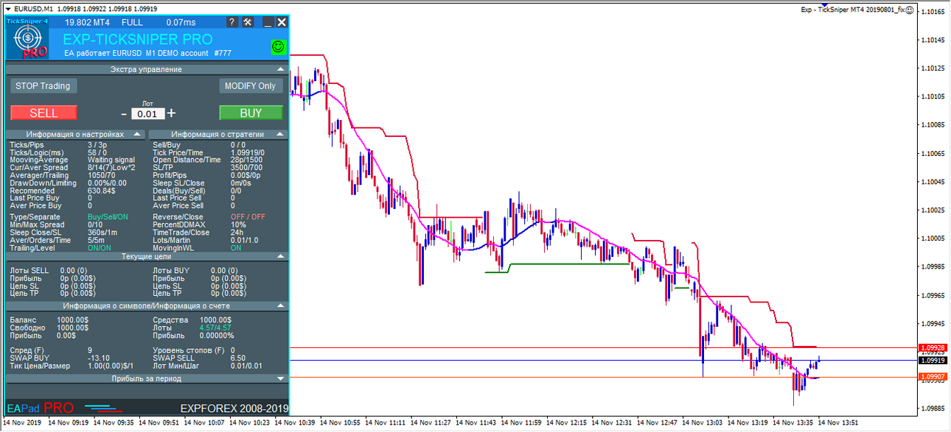Click the Лот Мин/Шаг row label
951x432 pixels.
pos(175,366)
